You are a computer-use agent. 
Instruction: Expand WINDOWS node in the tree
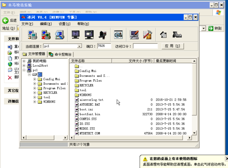35,102
